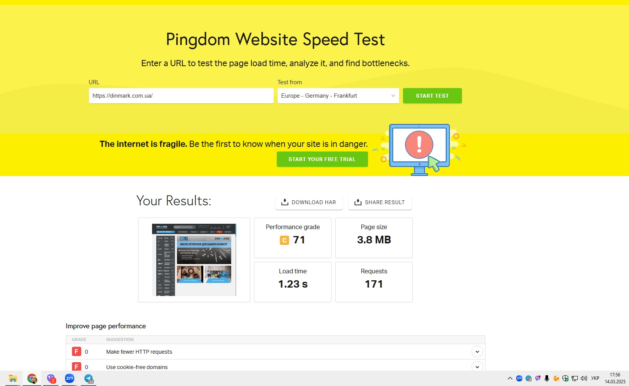Open File Explorer from the taskbar

click(x=13, y=379)
